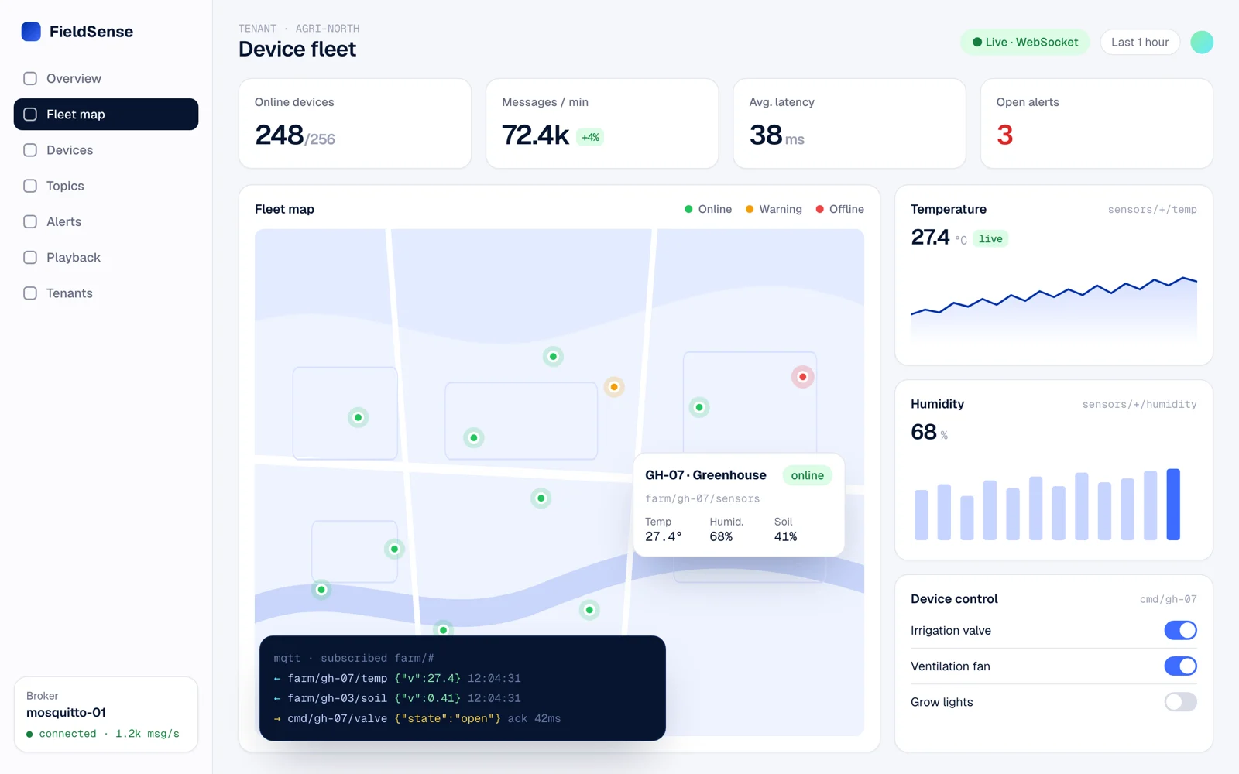Click the Warning legend entry
The height and width of the screenshot is (774, 1239).
tap(774, 209)
